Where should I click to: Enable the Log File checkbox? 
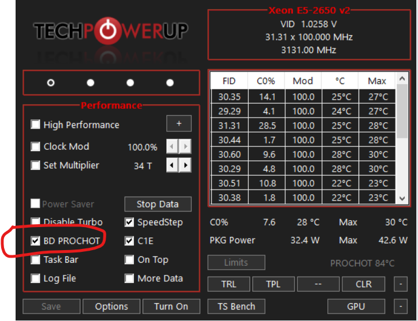click(x=35, y=278)
